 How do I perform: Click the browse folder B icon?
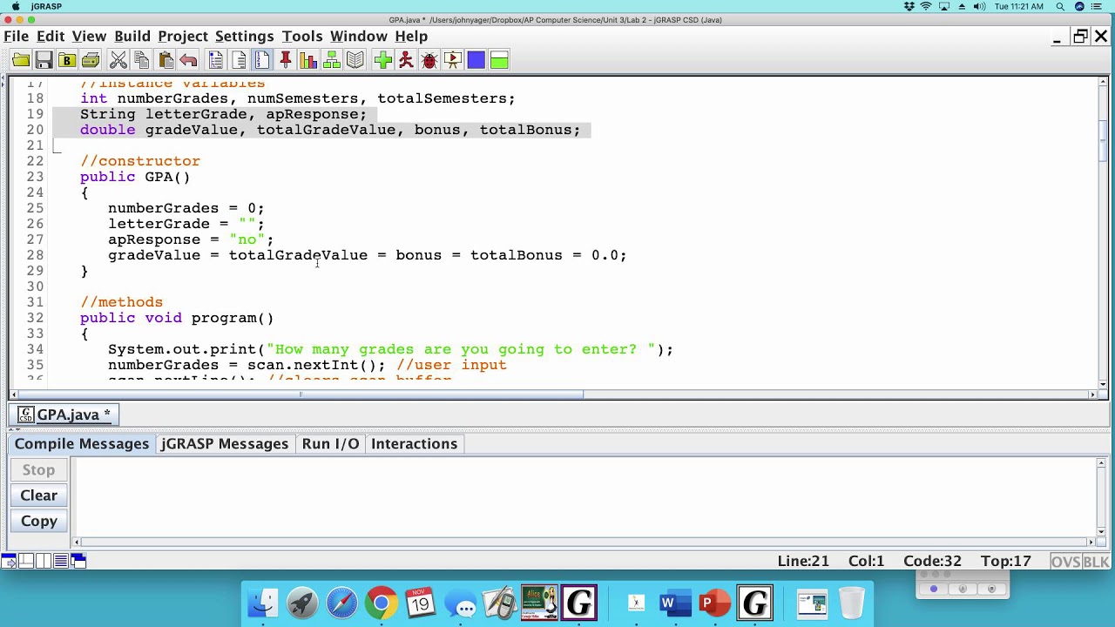tap(67, 60)
